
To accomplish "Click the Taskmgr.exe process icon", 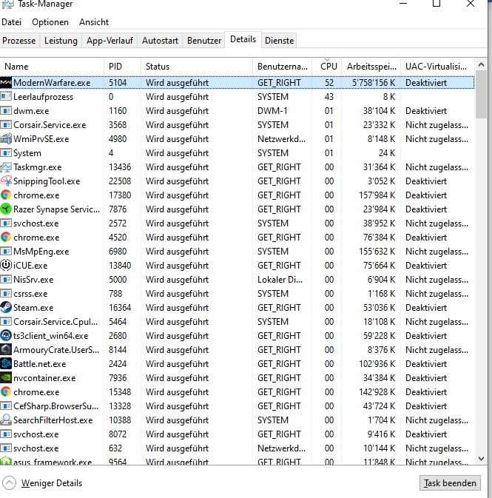I will pyautogui.click(x=6, y=167).
